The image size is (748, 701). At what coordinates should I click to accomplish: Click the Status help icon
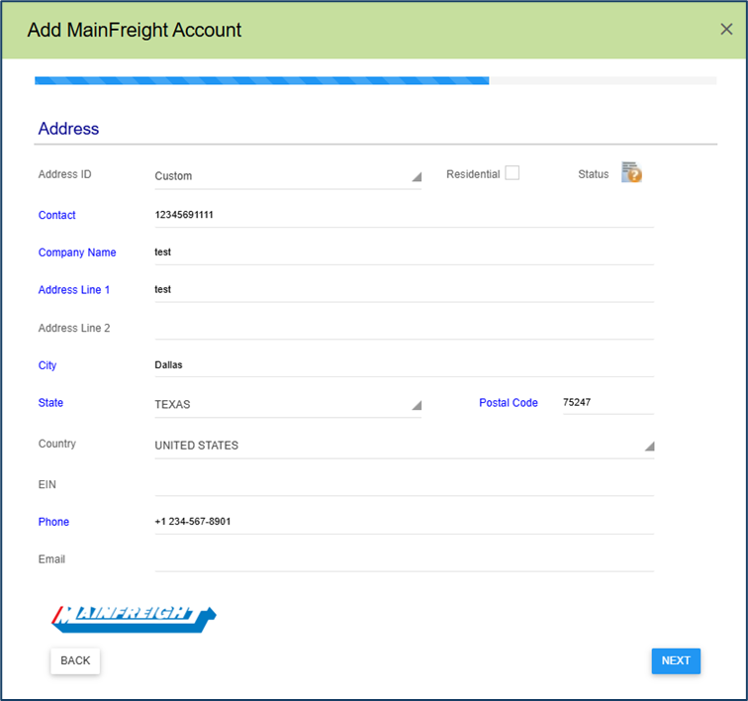pos(631,173)
